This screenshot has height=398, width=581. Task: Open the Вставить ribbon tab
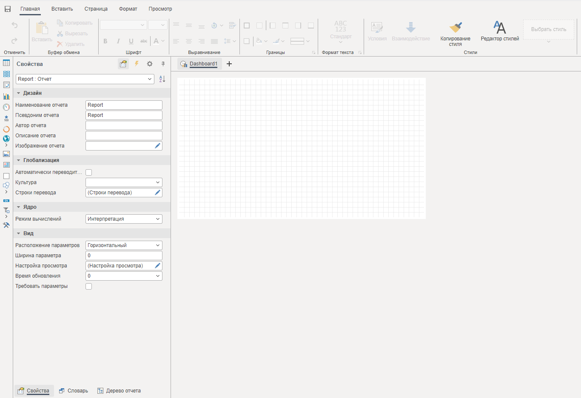click(x=62, y=9)
